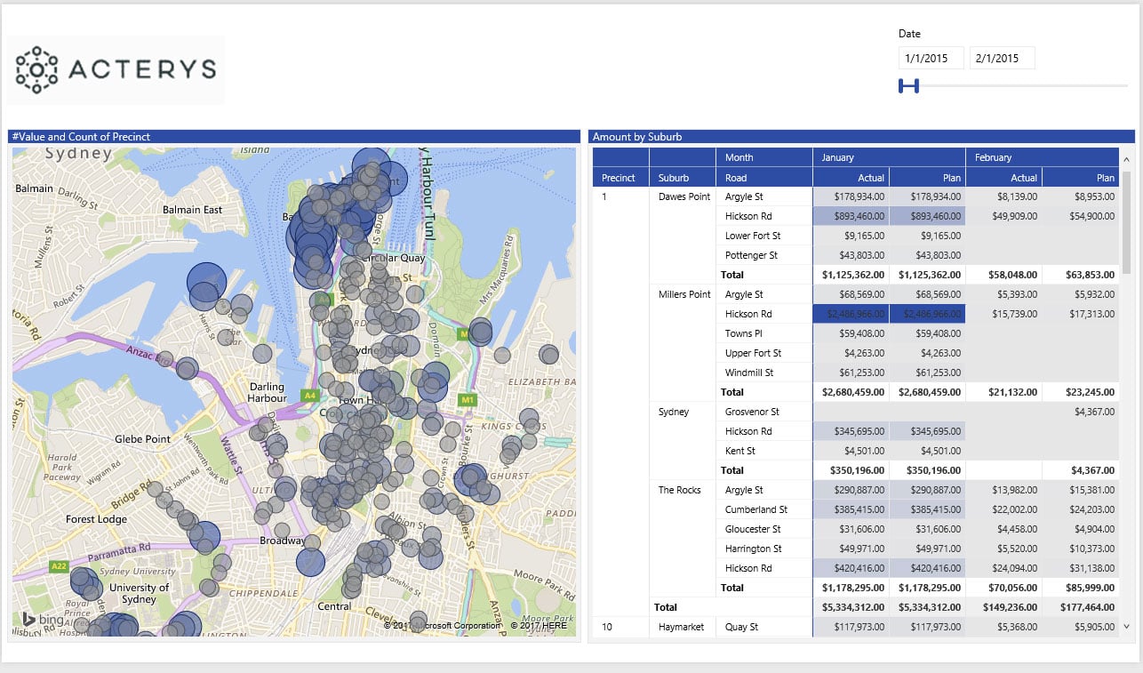Click the A22 route marker near Parramatta Rd
This screenshot has height=673, width=1143.
(59, 565)
